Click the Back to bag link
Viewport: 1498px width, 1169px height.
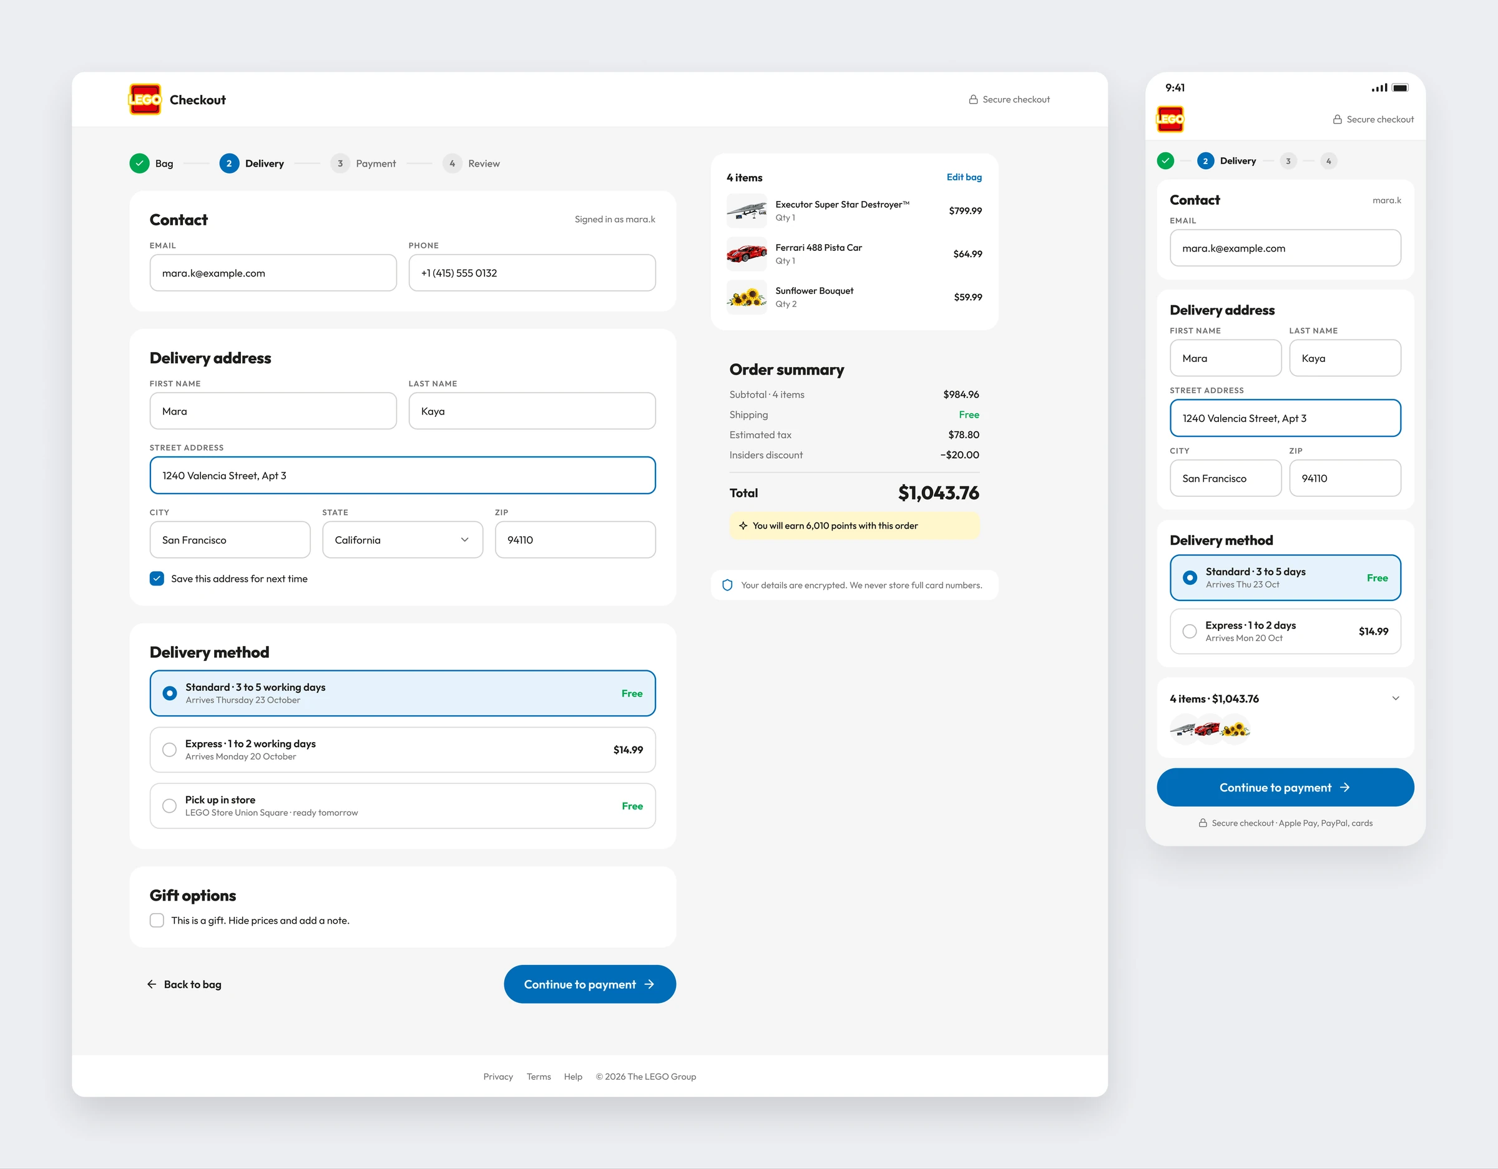coord(184,984)
